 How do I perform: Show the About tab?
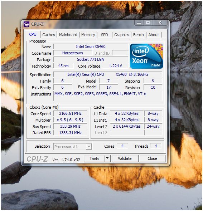(x=154, y=35)
